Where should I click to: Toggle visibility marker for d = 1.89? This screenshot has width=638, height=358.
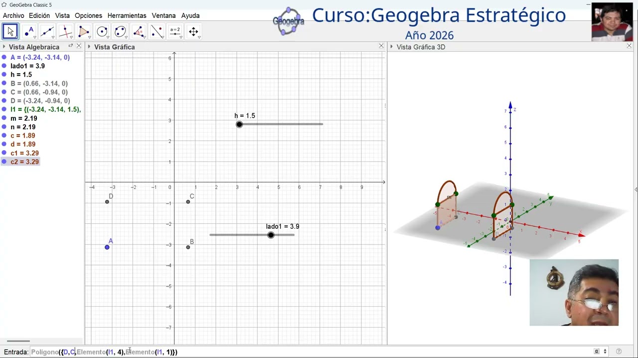(x=4, y=145)
